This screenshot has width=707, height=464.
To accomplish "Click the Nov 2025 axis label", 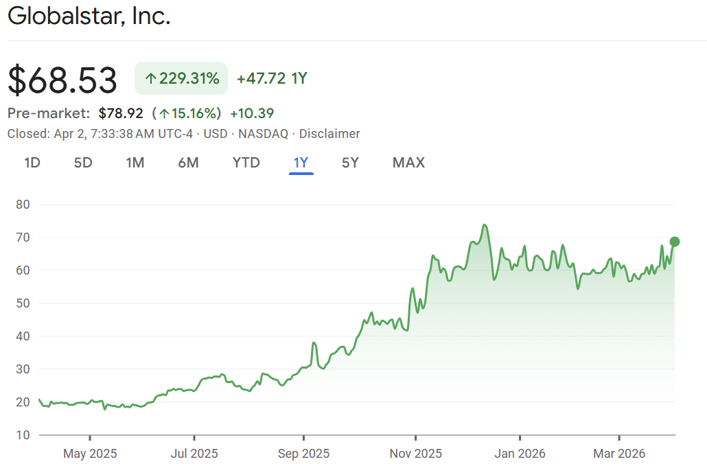I will click(416, 454).
